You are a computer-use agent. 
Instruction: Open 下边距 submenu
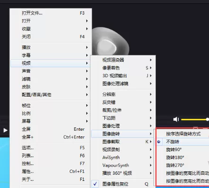[123, 118]
